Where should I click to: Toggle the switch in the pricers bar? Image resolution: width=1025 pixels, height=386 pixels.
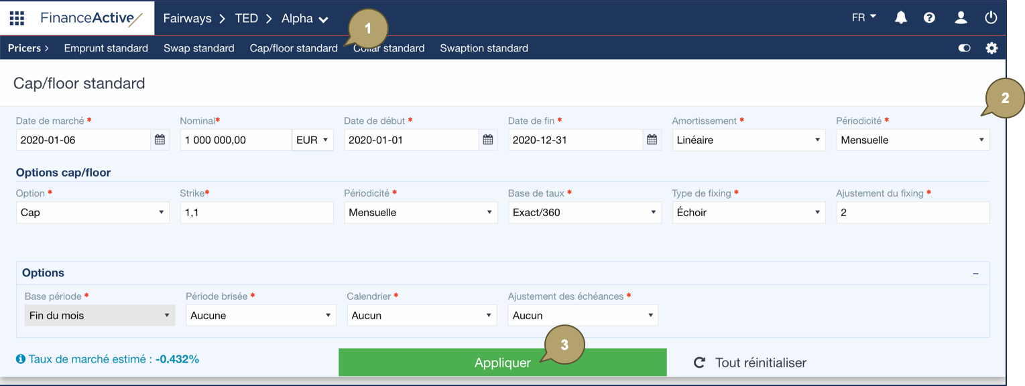tap(965, 48)
